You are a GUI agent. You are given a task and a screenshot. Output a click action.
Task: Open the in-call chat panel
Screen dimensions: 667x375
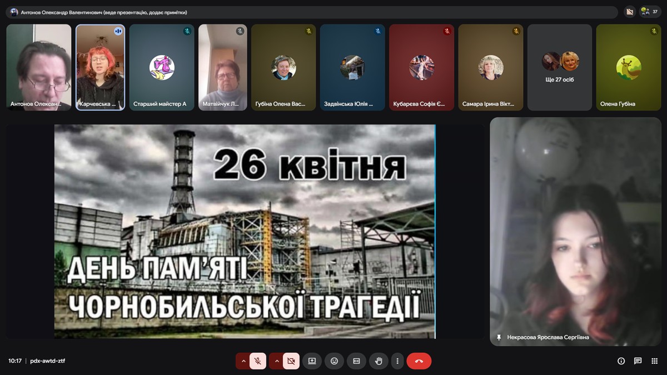pos(638,361)
